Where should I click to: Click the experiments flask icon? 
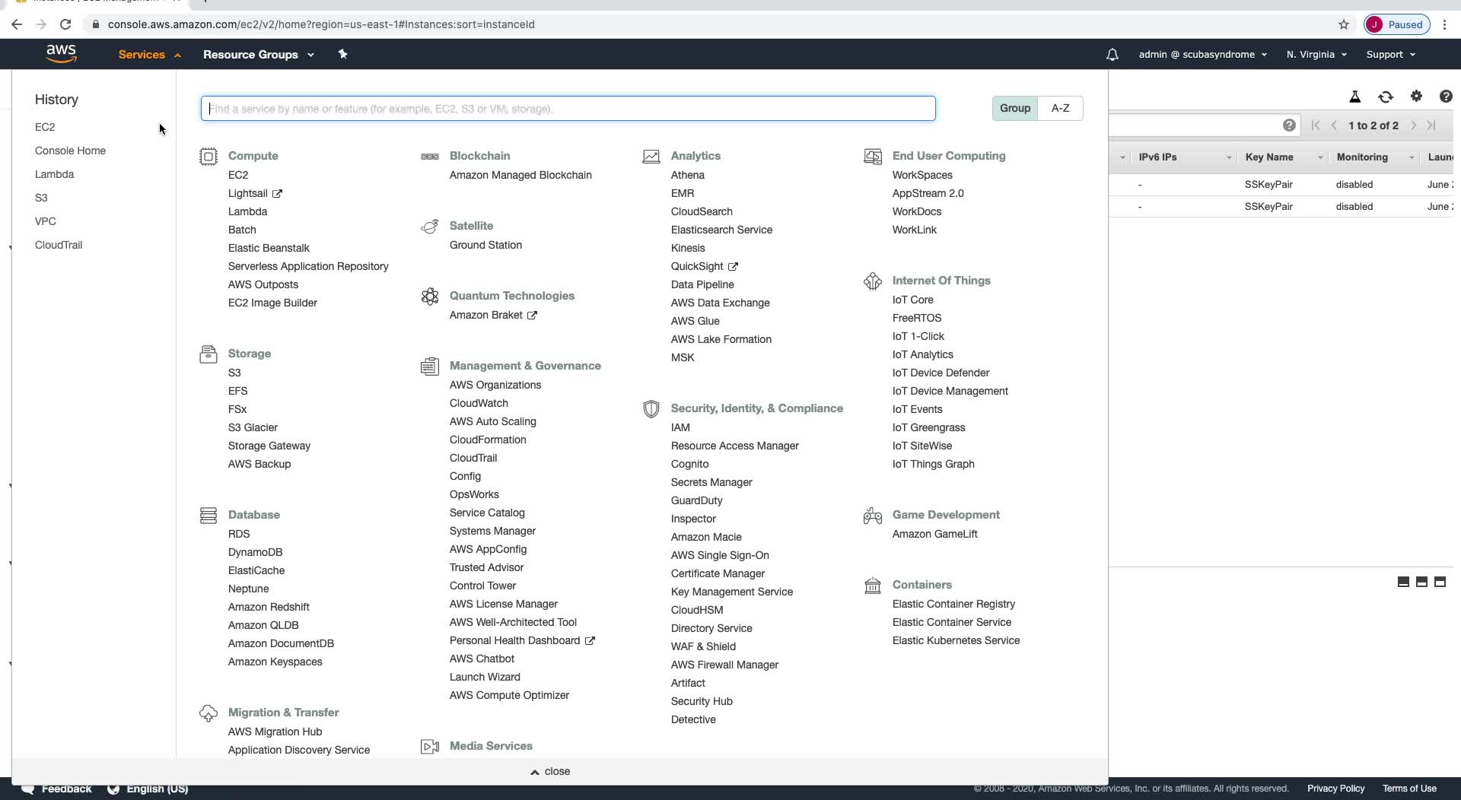(x=1354, y=97)
